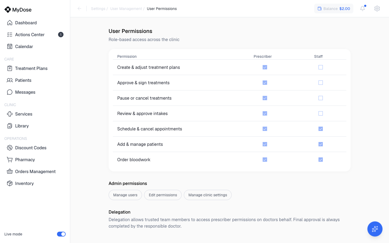Click the Pharmacy cart icon
Viewport: 389px width, 243px height.
[10, 160]
